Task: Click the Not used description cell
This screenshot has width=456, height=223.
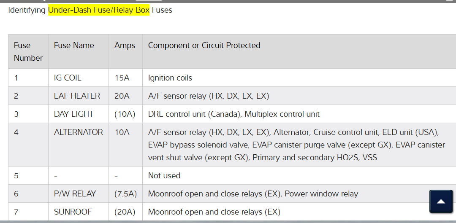Action: [164, 176]
